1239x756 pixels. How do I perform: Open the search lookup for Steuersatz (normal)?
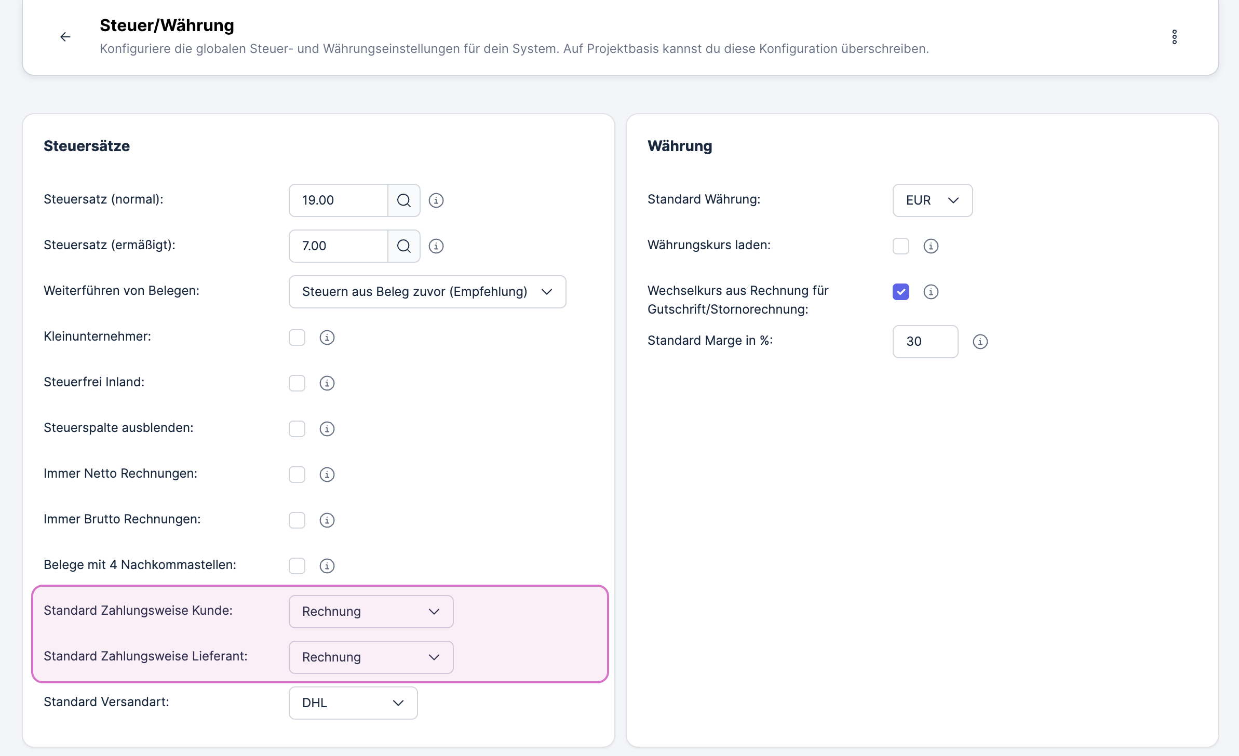[x=403, y=200]
